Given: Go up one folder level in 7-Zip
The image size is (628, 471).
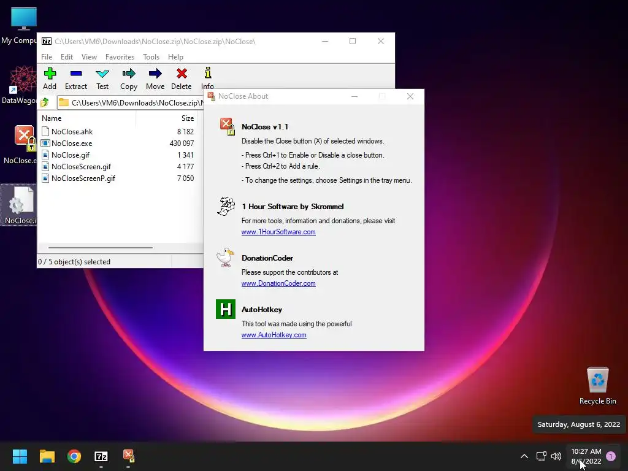Looking at the screenshot, I should click(x=45, y=102).
